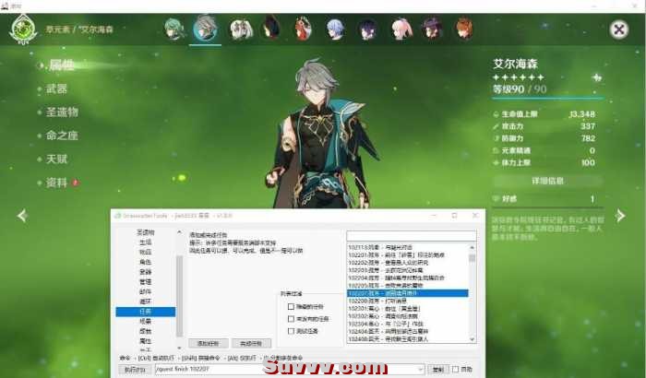Toggle the first list-filter checkbox
This screenshot has width=646, height=378.
(291, 306)
